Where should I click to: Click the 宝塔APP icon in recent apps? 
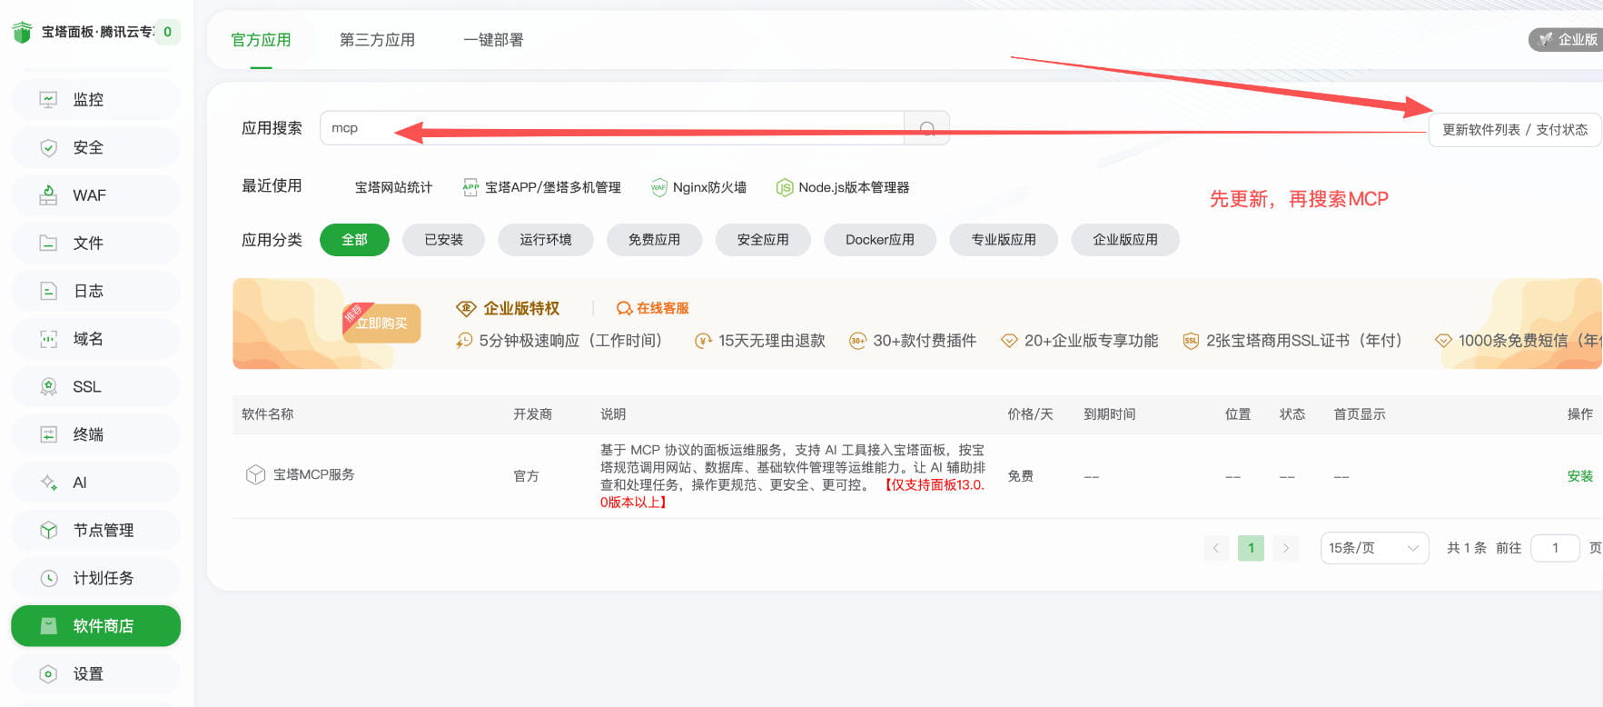[x=470, y=187]
